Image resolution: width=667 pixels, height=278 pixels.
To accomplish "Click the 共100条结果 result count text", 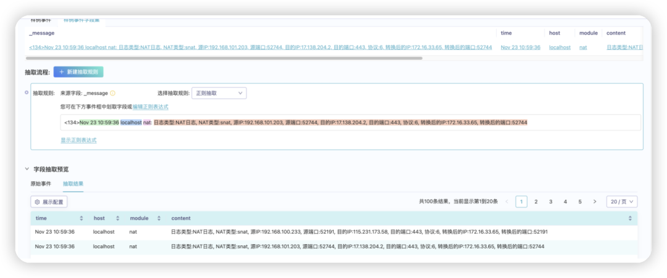I will (x=434, y=202).
